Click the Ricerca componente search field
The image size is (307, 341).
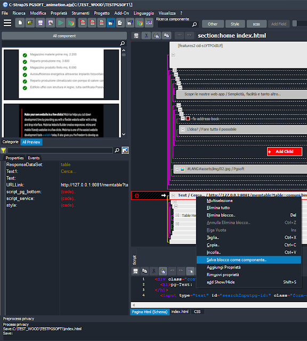[x=174, y=25]
